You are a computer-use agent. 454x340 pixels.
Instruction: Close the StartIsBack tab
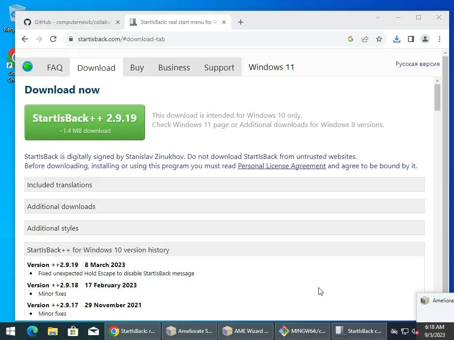tap(224, 22)
